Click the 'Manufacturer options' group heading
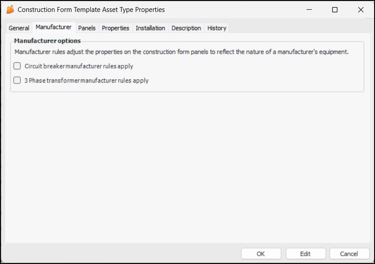 48,41
